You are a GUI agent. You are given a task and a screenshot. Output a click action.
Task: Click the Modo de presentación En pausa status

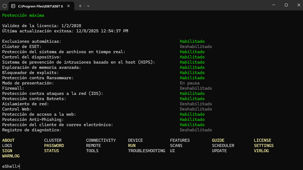pos(189,83)
